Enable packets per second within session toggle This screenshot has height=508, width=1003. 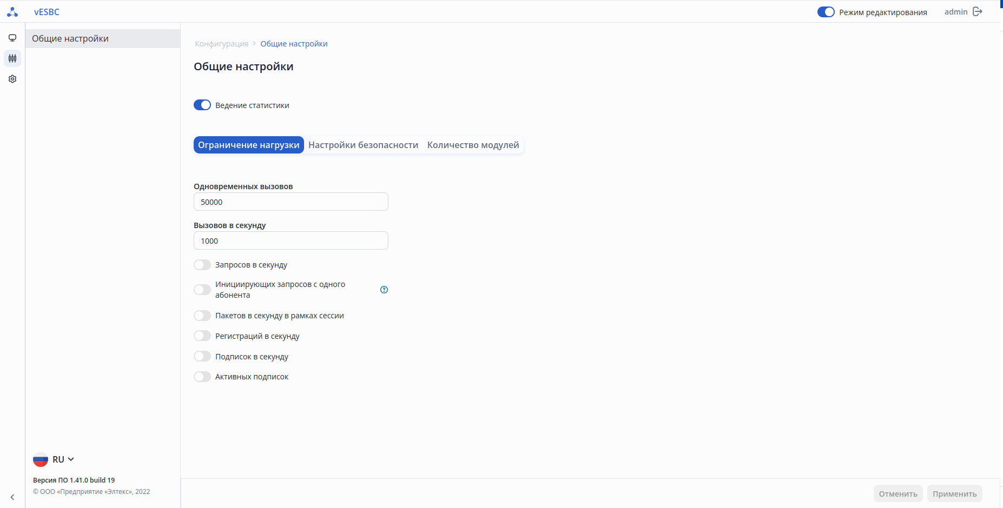(x=202, y=316)
